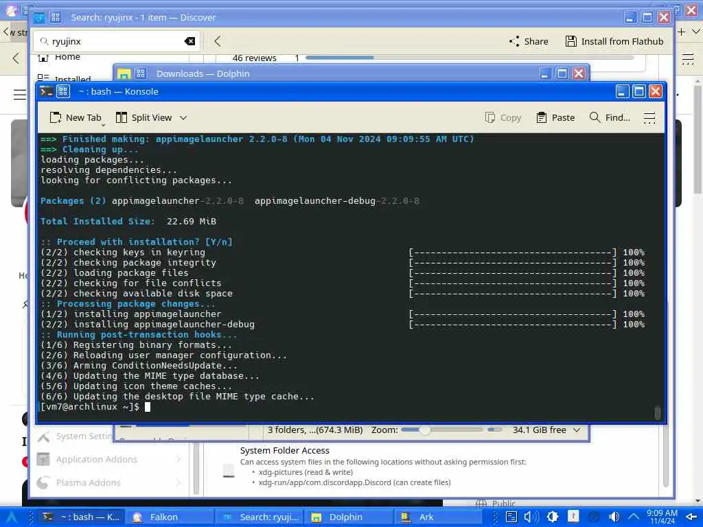Viewport: 703px width, 527px height.
Task: Click the white updates tray icon
Action: coord(573,516)
